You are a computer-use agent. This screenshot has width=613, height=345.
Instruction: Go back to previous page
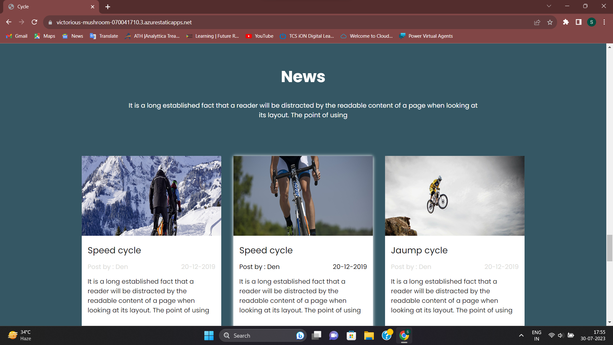click(x=9, y=22)
